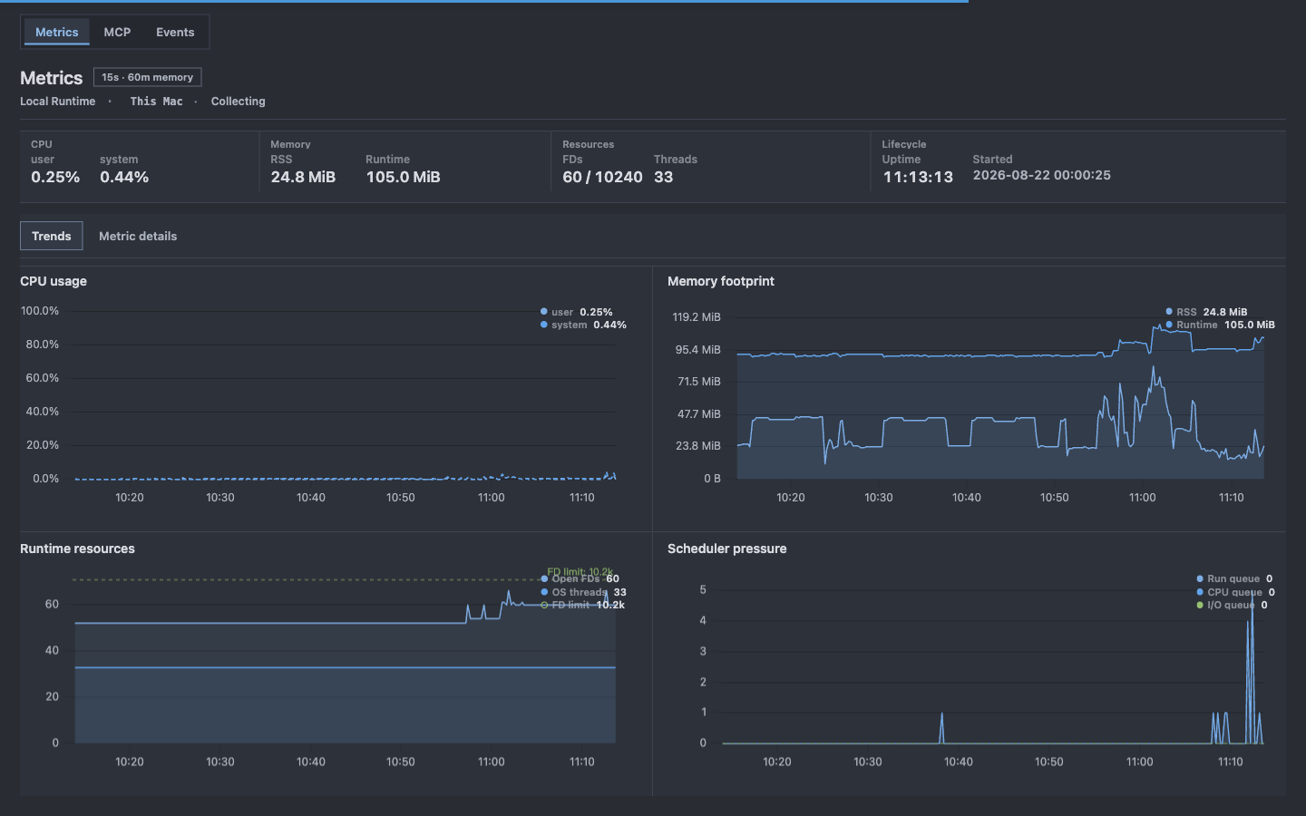Click the Threads value 33 in summary
Image resolution: width=1306 pixels, height=816 pixels.
[x=664, y=177]
